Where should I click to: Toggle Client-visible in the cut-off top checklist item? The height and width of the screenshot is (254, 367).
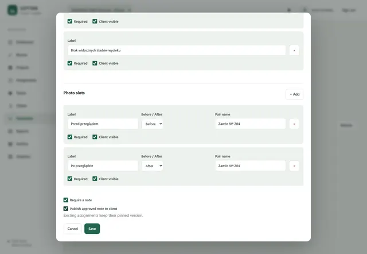click(95, 21)
